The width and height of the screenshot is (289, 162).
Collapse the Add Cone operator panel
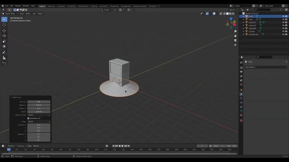click(11, 97)
